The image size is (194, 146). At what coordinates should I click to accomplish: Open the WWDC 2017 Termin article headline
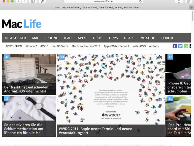click(x=95, y=131)
